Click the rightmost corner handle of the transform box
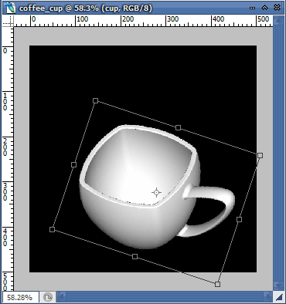This screenshot has height=304, width=286. coord(260,155)
